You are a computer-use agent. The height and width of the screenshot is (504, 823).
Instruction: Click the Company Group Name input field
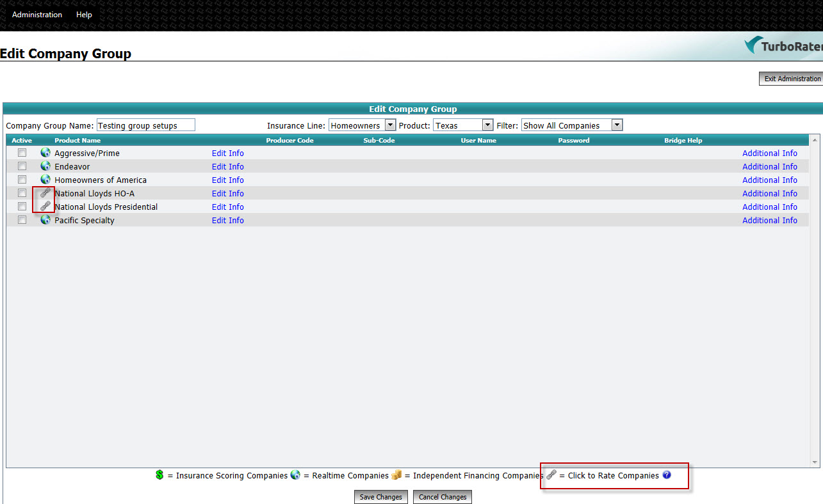coord(146,125)
